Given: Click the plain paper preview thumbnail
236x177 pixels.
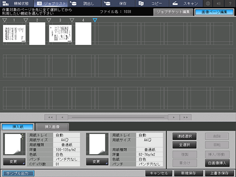Looking at the screenshot, I should tap(97, 144).
